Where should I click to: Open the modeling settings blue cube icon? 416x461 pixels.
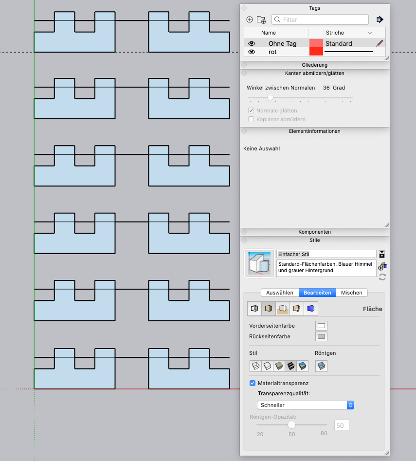[310, 308]
